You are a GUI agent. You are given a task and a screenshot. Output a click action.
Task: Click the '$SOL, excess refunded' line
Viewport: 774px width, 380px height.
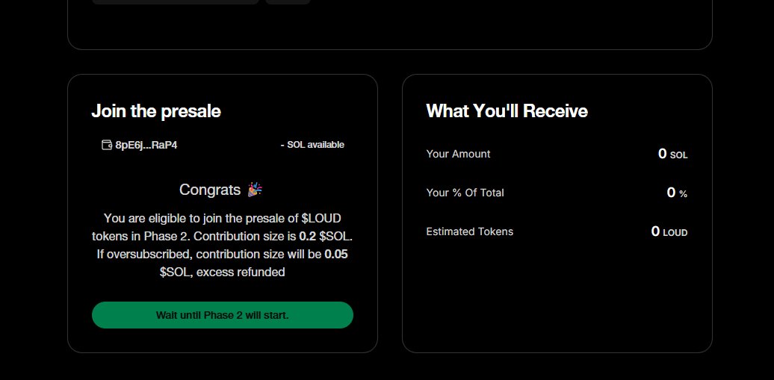point(222,272)
